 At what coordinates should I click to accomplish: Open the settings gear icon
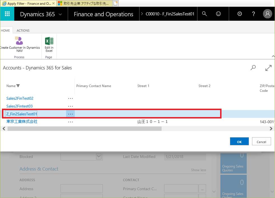coord(239,14)
